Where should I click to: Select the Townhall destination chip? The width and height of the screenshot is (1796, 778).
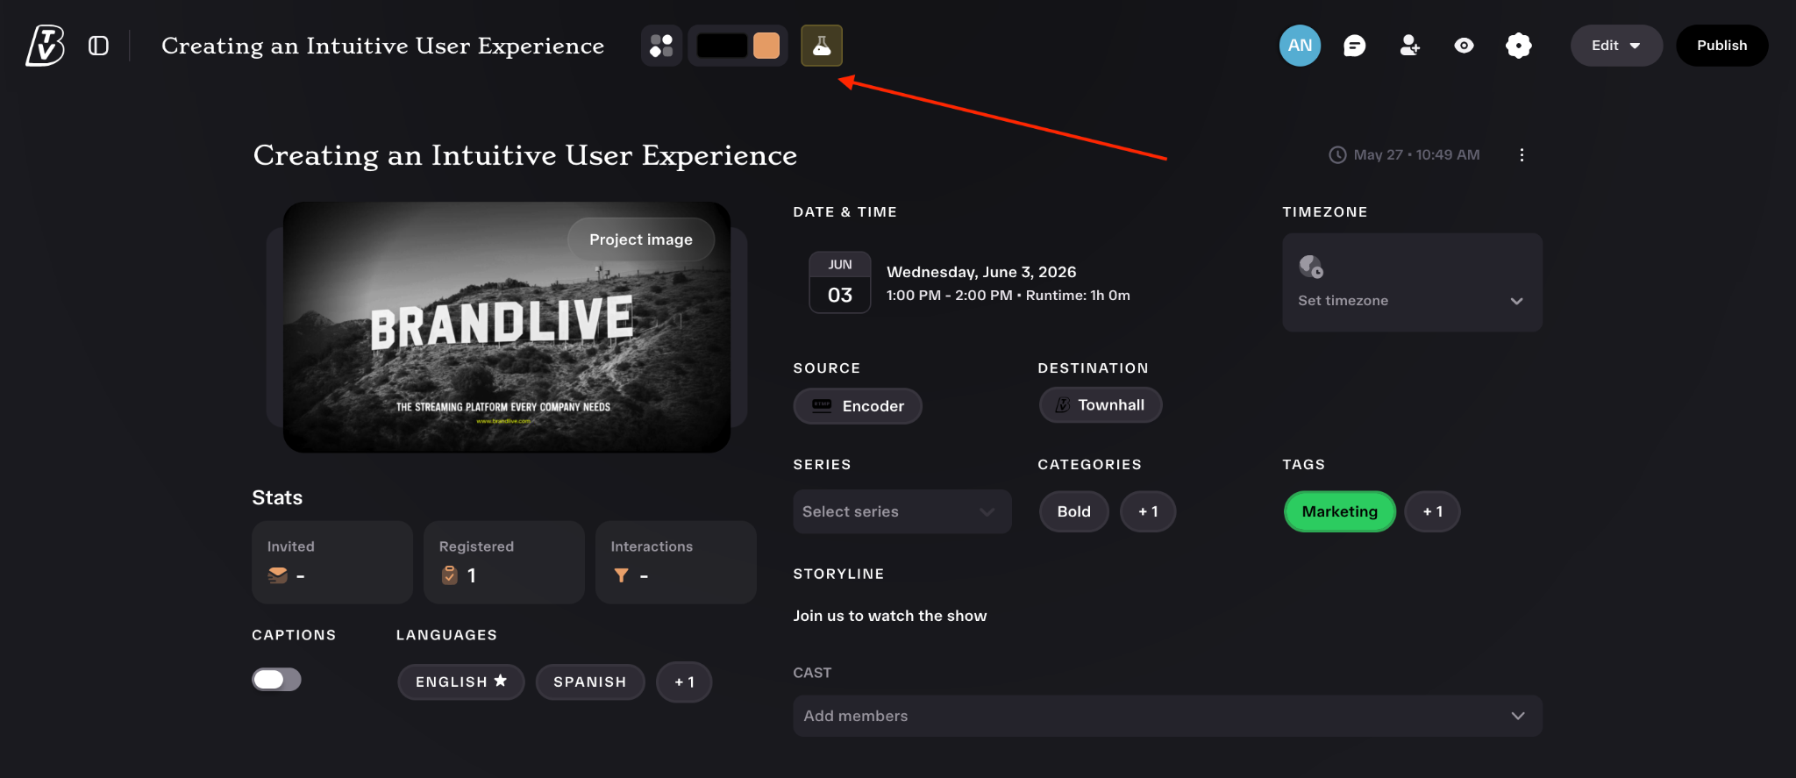click(x=1101, y=405)
